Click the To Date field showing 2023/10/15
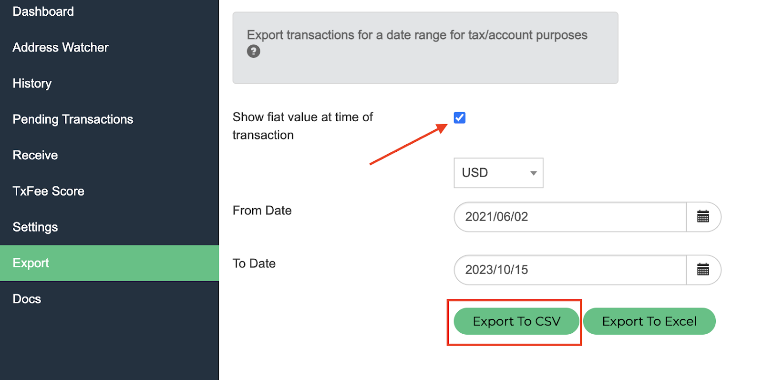The width and height of the screenshot is (763, 380). tap(570, 270)
